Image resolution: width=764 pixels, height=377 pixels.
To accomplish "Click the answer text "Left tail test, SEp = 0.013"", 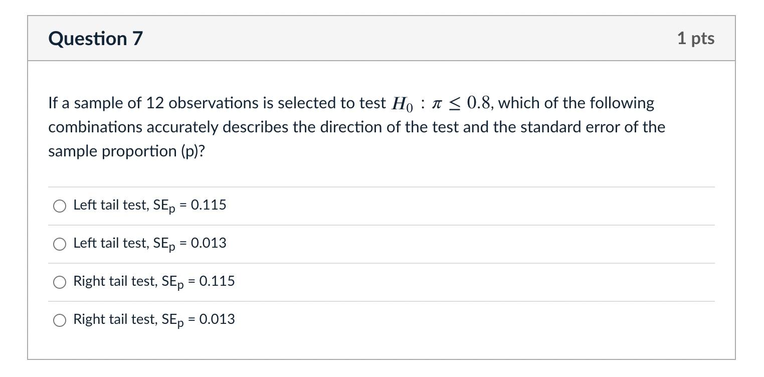I will [x=150, y=244].
